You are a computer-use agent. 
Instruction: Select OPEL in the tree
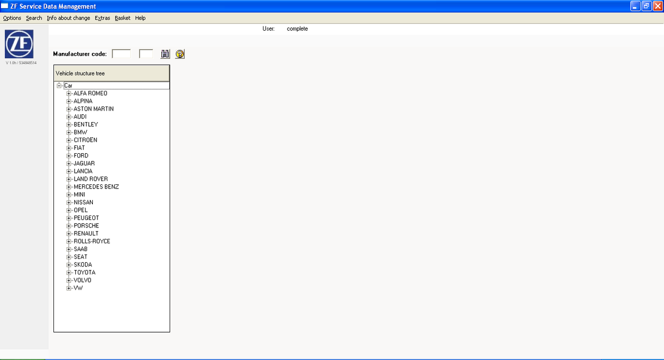coord(80,210)
